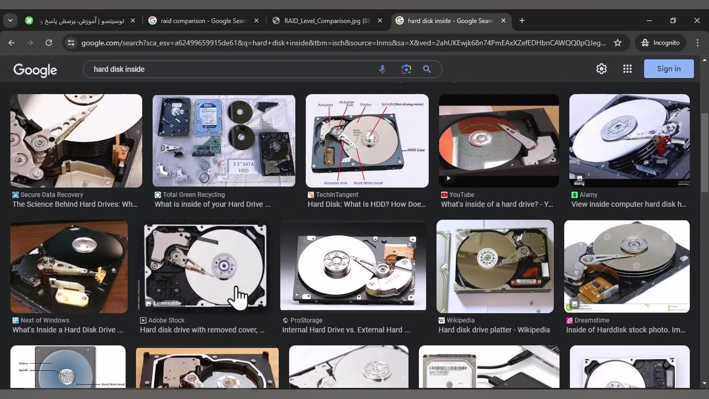Open the YouTube hard drive video thumbnail
Viewport: 709px width, 399px height.
click(x=499, y=141)
